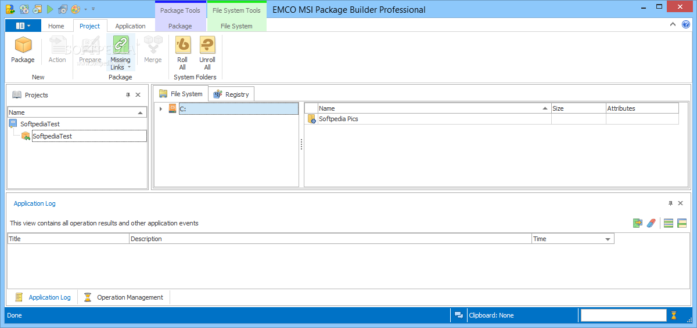Click the first quick access icon with green arrows

(x=10, y=9)
